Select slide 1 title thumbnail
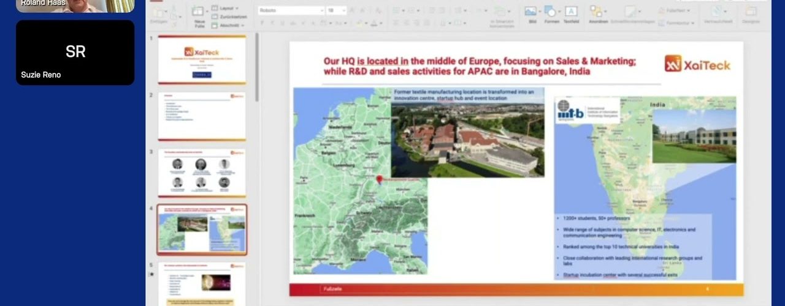785x306 pixels. pyautogui.click(x=202, y=59)
